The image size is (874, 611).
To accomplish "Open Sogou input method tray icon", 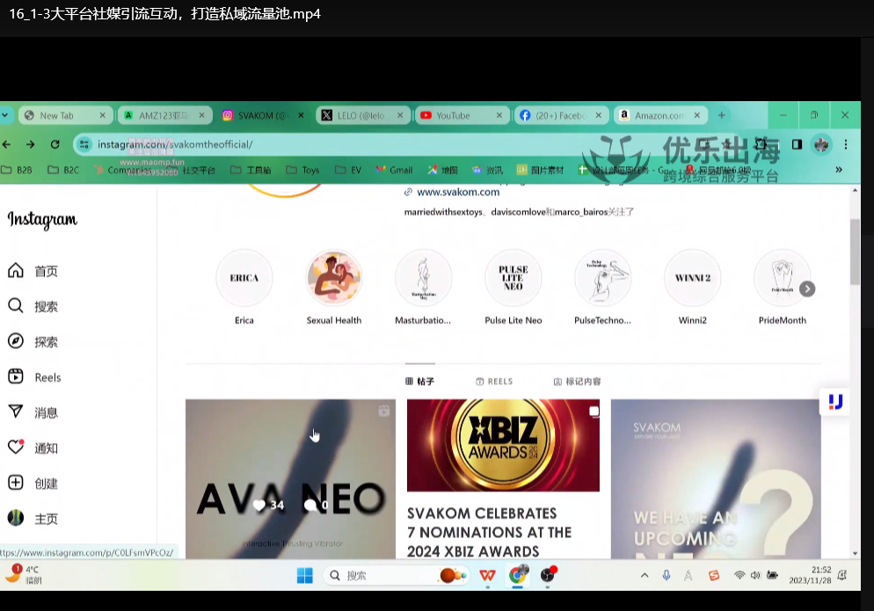I will pyautogui.click(x=714, y=575).
